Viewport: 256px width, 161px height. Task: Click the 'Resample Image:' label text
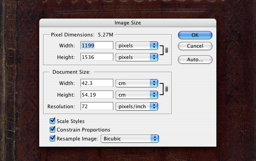point(77,138)
